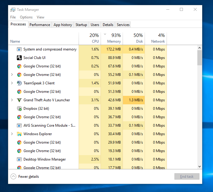This screenshot has width=213, height=192.
Task: Click the 88.9 MB memory value
Action: click(114, 58)
